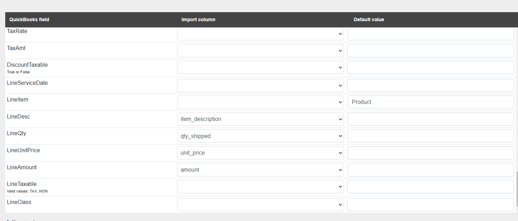The image size is (518, 221).
Task: Click the DiscountTaxable default value field
Action: 431,67
